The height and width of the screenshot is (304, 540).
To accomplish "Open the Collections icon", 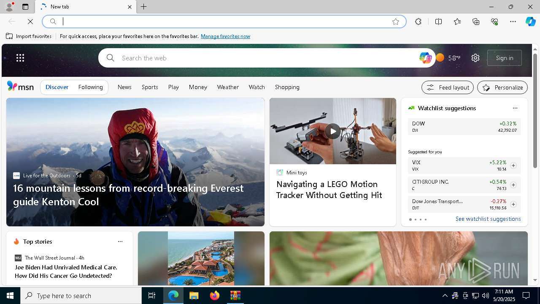I will 476,22.
